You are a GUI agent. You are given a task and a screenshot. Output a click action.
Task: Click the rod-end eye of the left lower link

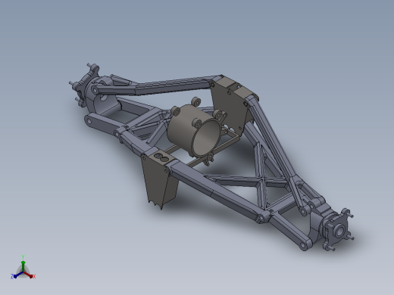pos(89,121)
